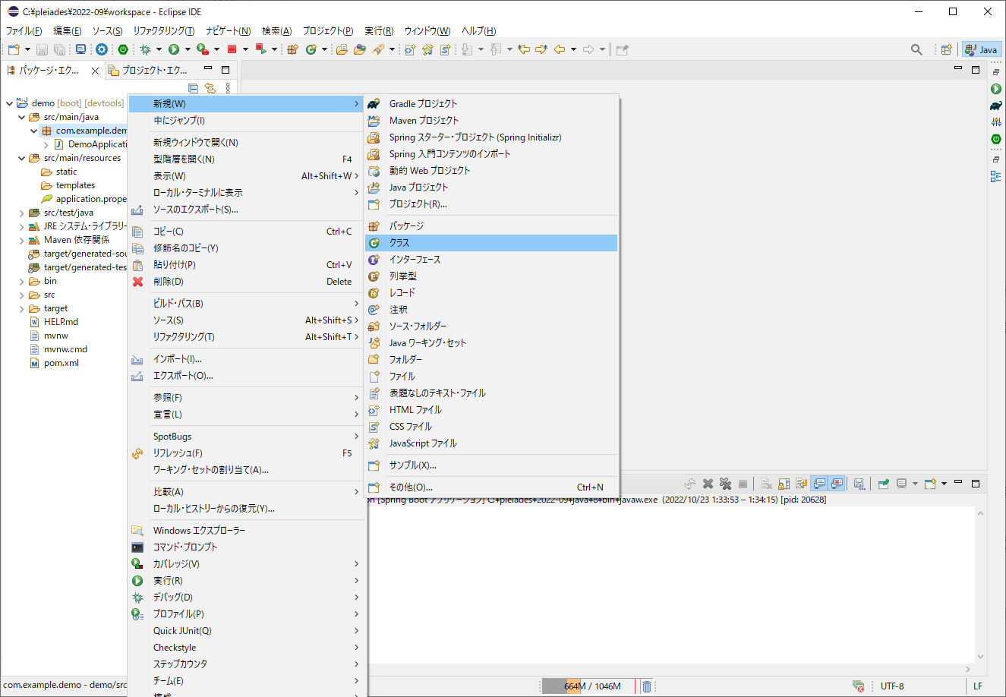1006x697 pixels.
Task: Open the Run button dropdown arrow
Action: [x=188, y=49]
